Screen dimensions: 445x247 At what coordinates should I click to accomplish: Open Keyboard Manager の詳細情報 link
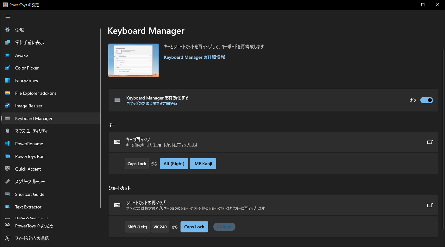tap(194, 57)
